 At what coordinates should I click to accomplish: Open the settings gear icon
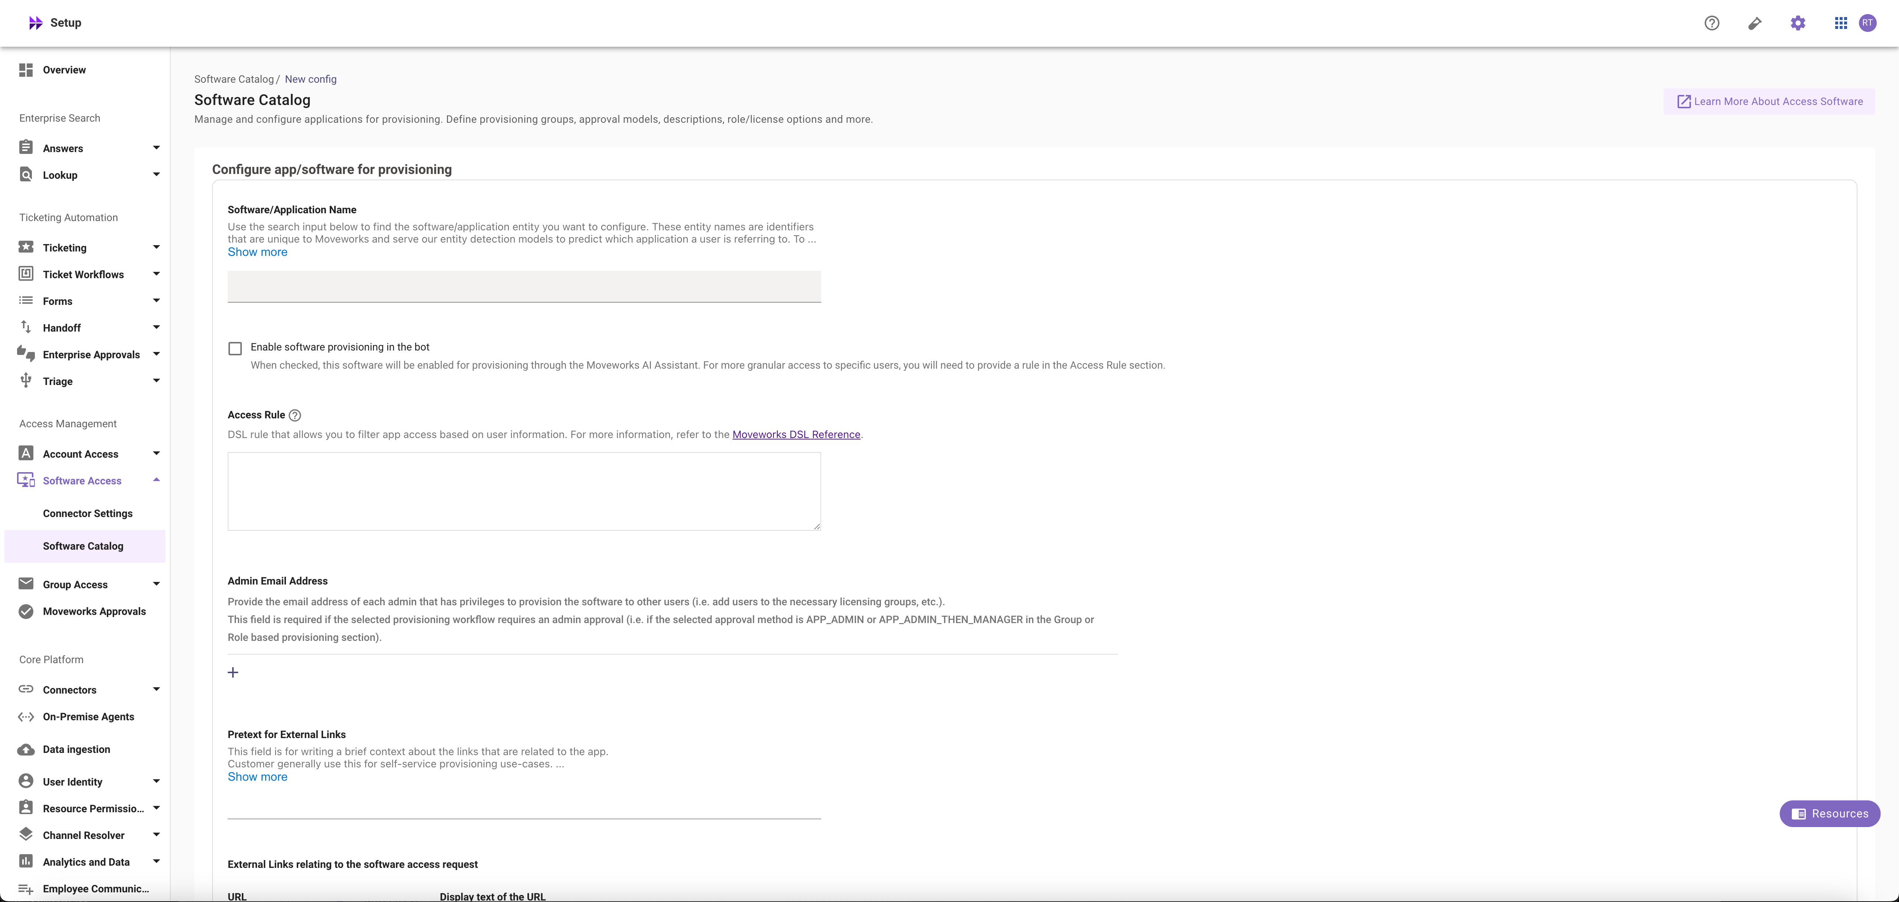pyautogui.click(x=1798, y=23)
